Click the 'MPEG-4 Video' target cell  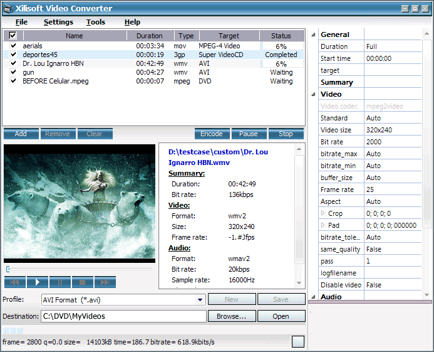pos(219,46)
